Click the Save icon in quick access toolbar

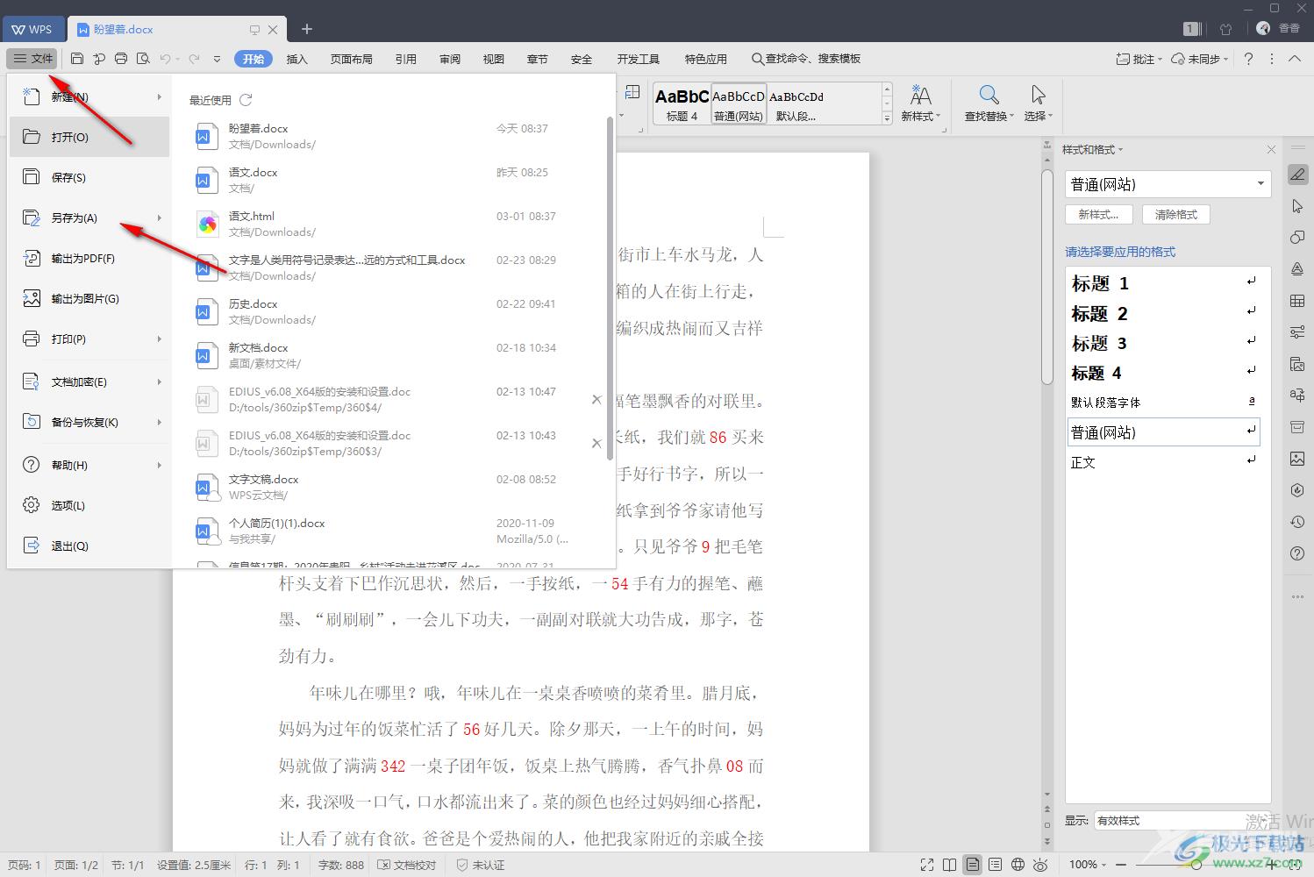coord(77,59)
